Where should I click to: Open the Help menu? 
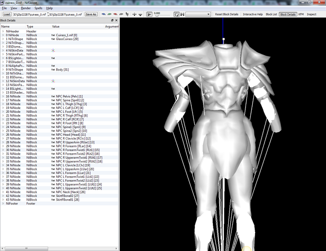click(x=50, y=8)
